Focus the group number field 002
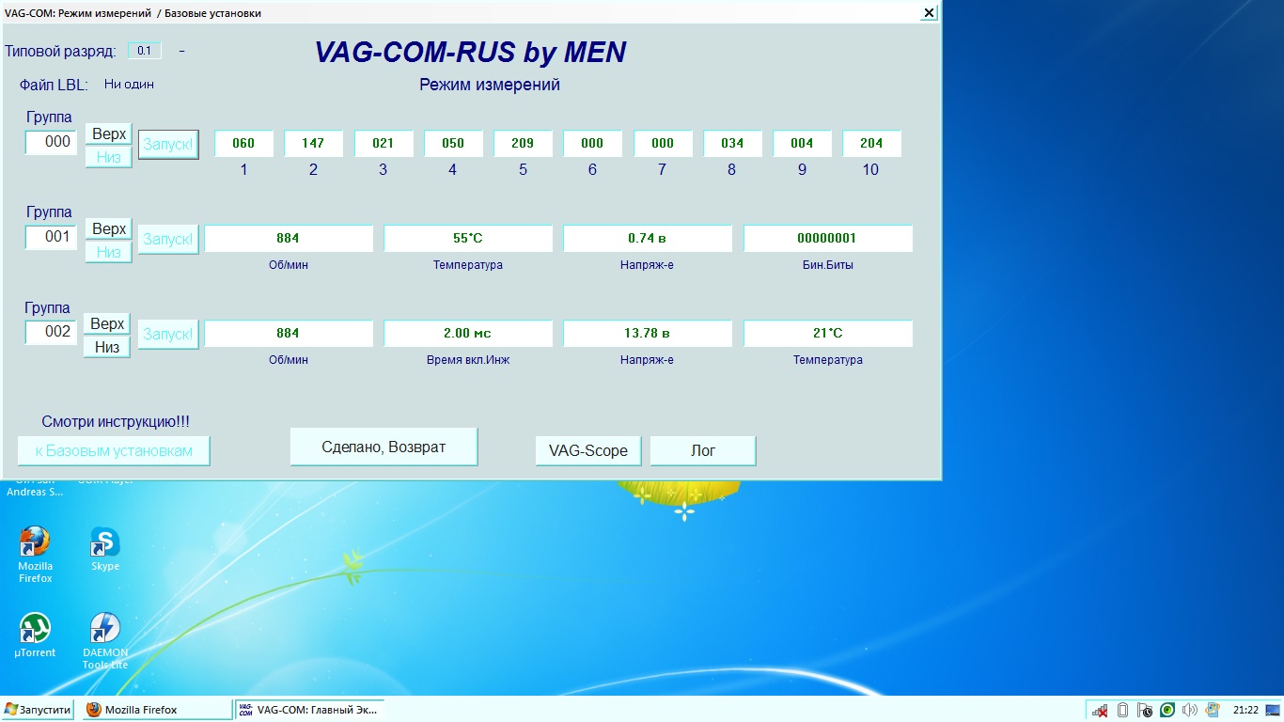 (51, 332)
